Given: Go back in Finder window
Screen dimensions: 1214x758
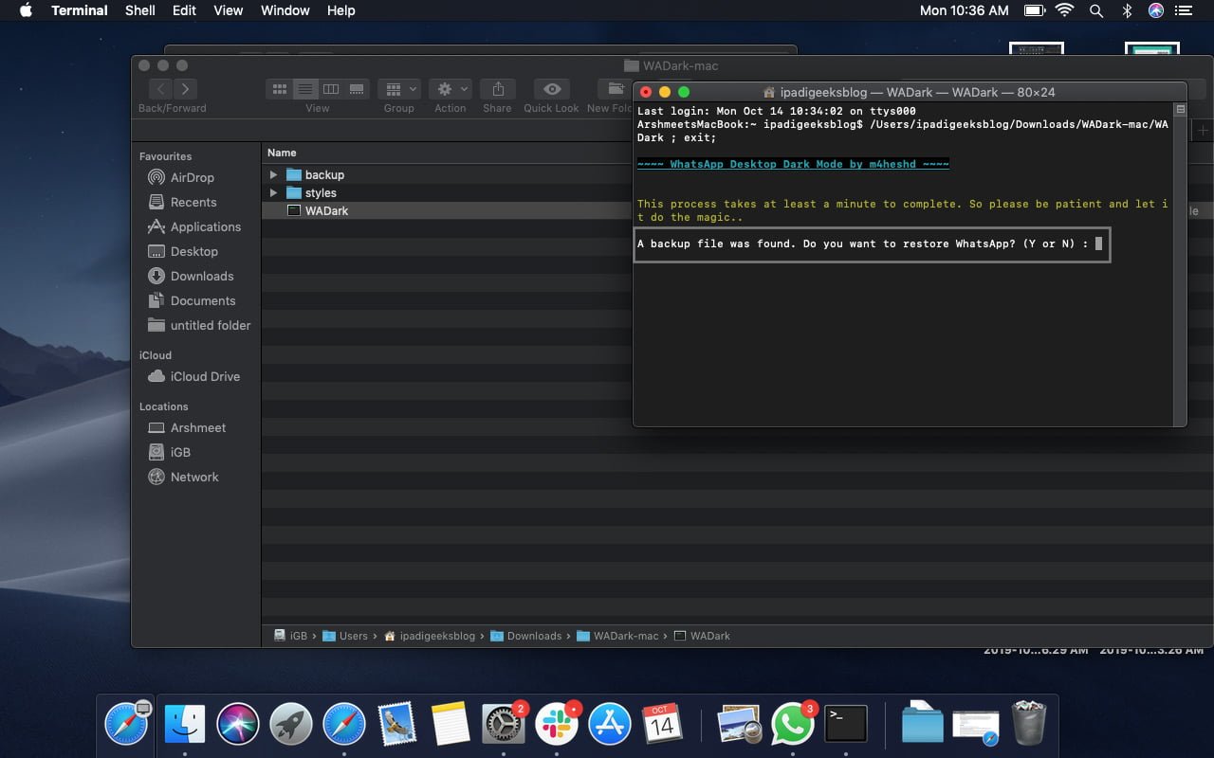Looking at the screenshot, I should [160, 89].
